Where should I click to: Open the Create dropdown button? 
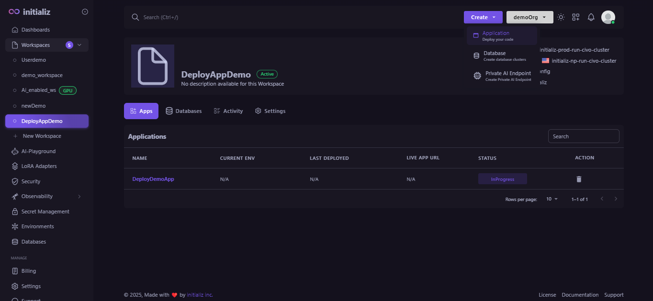(483, 17)
